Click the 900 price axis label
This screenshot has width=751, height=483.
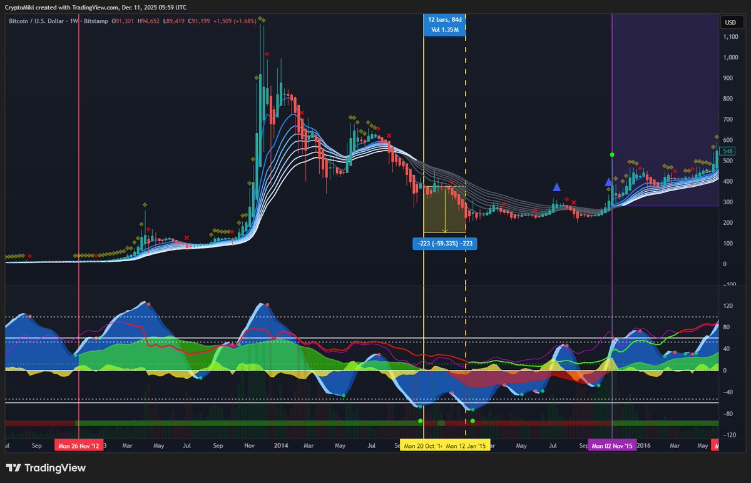tap(728, 79)
